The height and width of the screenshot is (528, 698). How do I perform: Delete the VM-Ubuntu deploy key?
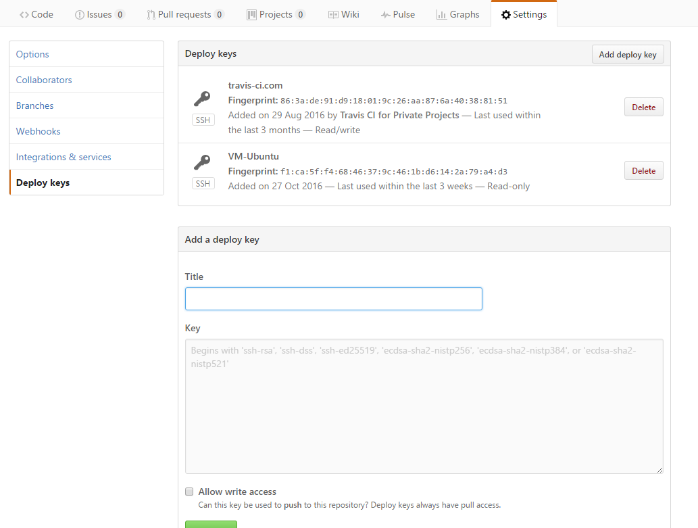pos(643,171)
